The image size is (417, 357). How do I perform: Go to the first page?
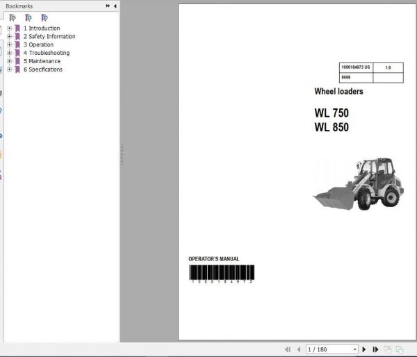[x=288, y=349]
